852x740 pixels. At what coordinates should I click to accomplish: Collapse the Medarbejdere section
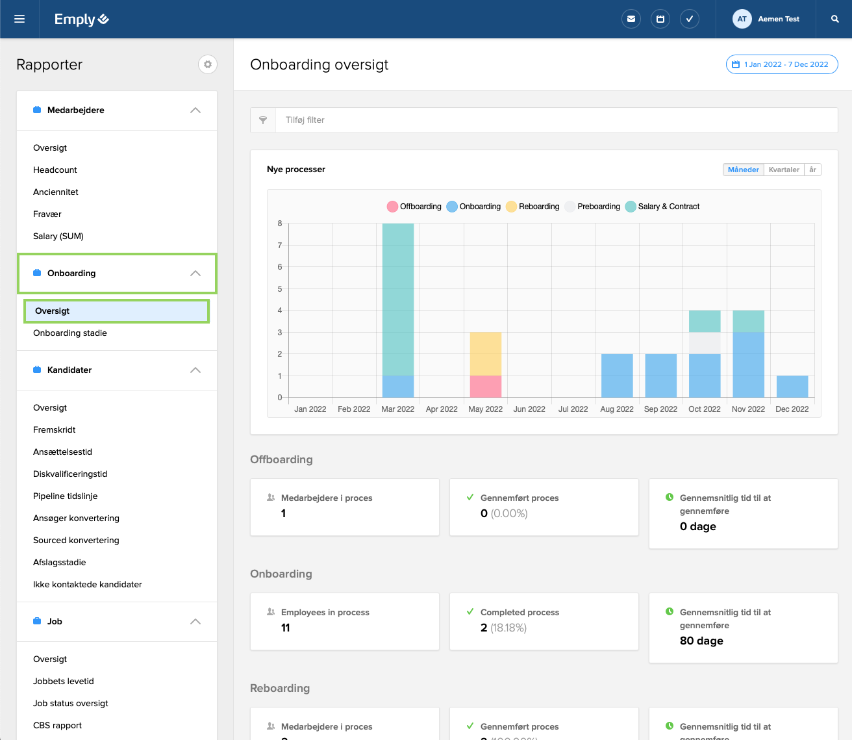[x=195, y=110]
